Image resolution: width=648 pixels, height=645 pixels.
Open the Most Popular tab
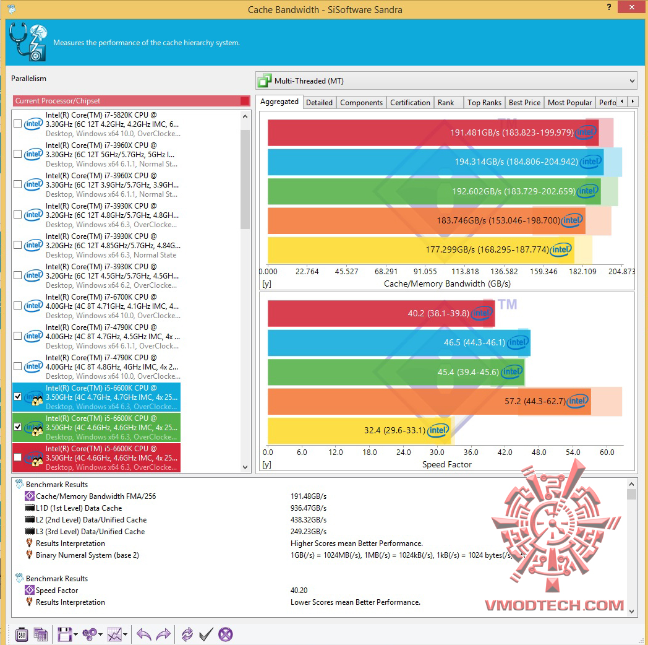pyautogui.click(x=569, y=103)
